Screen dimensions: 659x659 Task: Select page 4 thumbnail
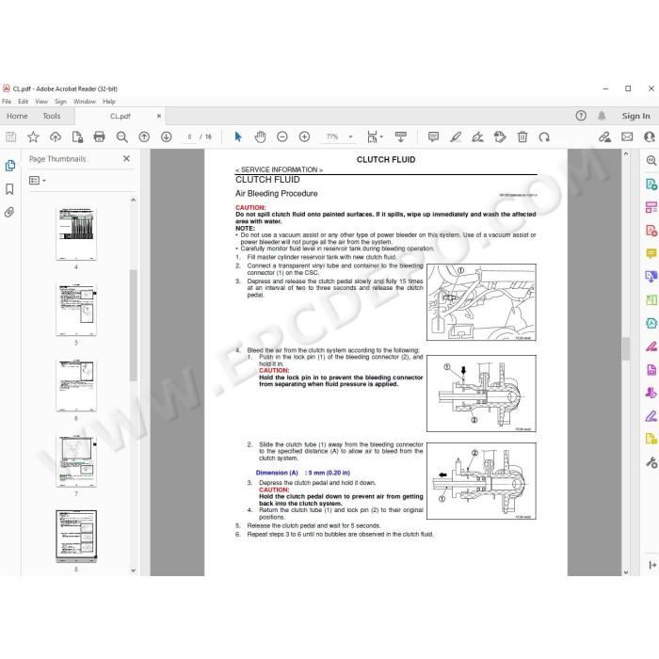[x=76, y=234]
